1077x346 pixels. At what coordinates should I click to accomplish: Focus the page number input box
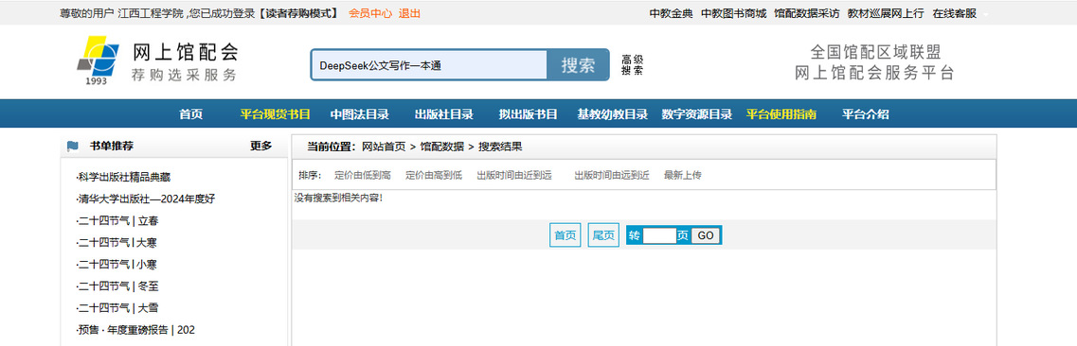point(659,235)
